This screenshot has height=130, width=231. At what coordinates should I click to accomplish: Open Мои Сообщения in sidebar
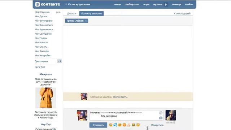click(43, 34)
